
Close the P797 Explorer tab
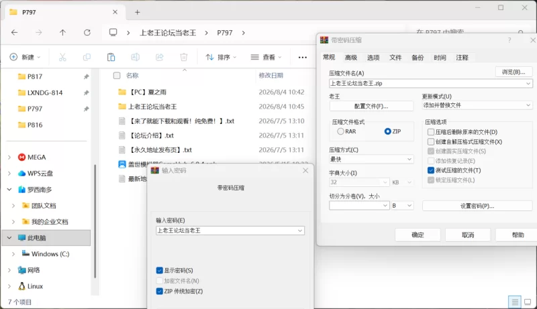pyautogui.click(x=115, y=12)
